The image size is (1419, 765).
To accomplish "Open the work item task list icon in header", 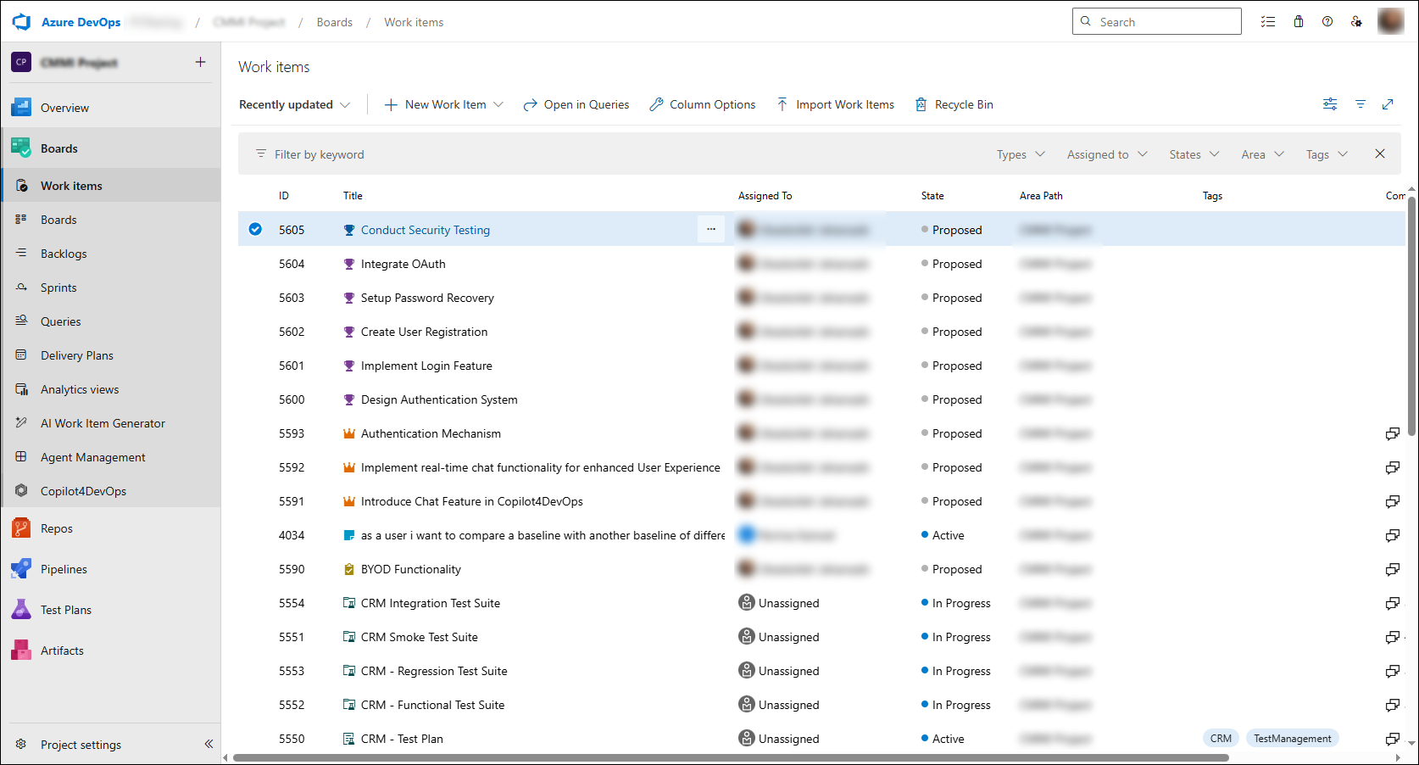I will (1268, 22).
